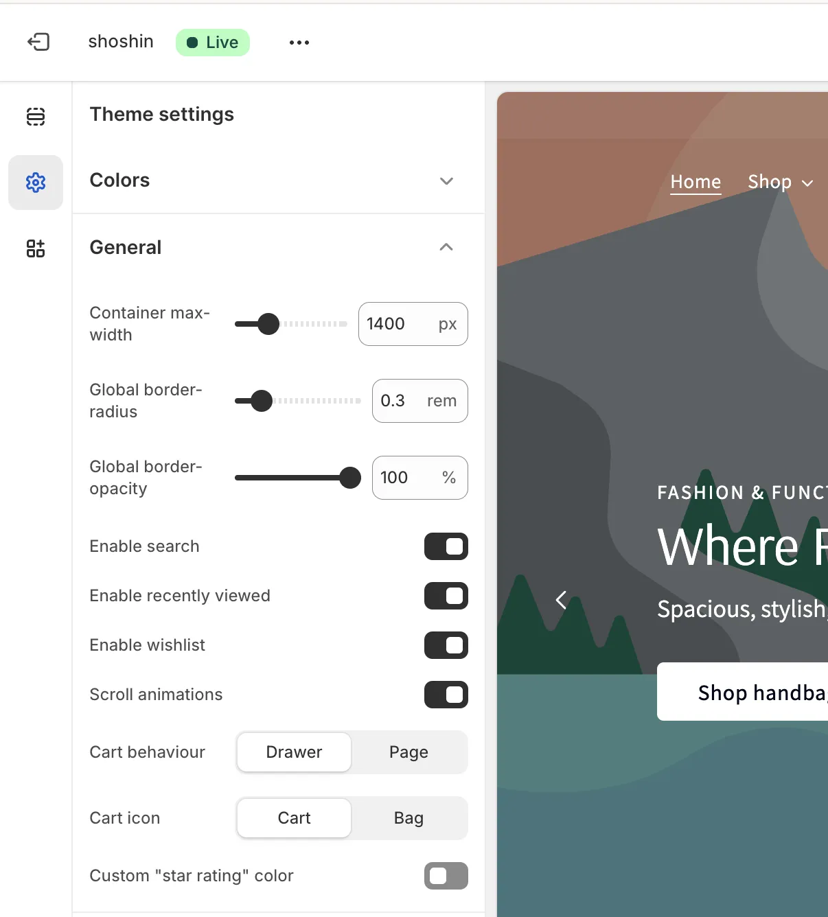Expand the Colors section

pos(446,181)
